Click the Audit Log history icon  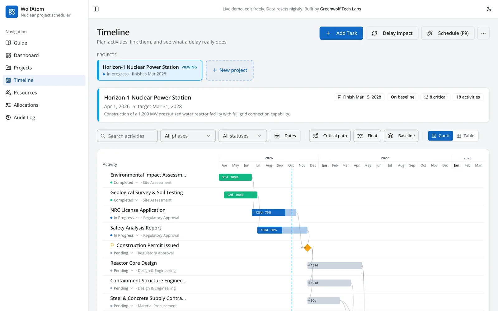(x=8, y=118)
